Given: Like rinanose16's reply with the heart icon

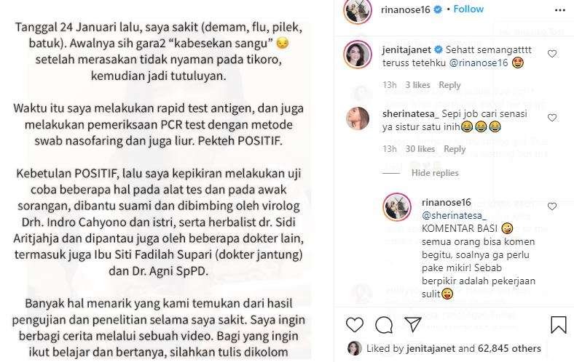Looking at the screenshot, I should coord(551,206).
